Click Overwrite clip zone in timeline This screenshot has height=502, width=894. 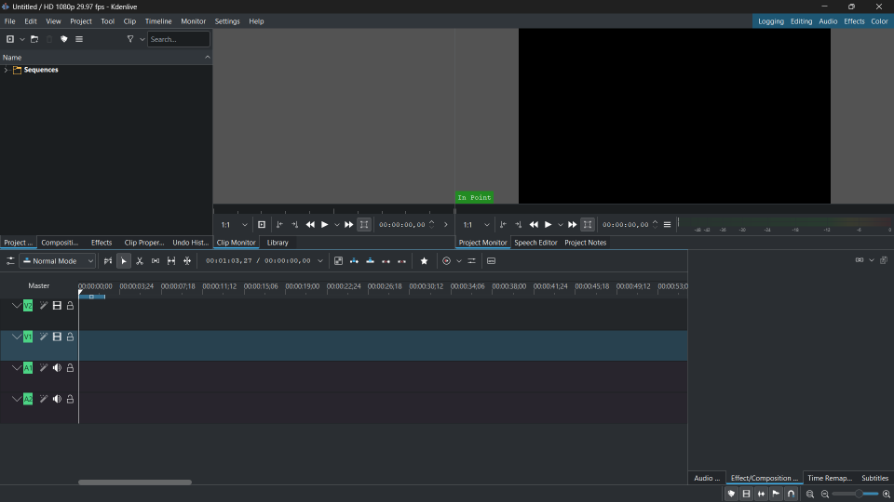370,260
